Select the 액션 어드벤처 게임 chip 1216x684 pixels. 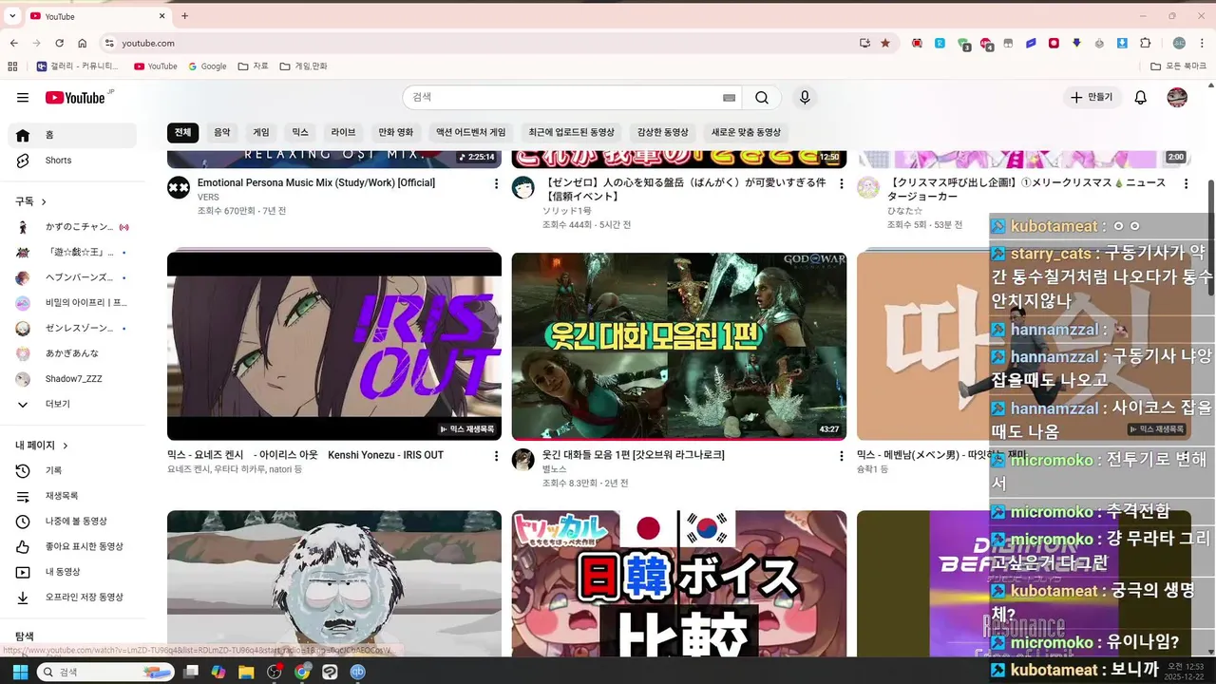[471, 132]
